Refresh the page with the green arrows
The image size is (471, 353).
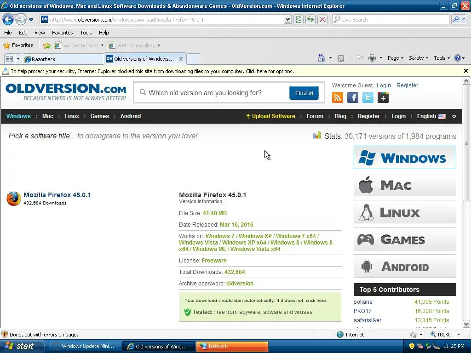coord(310,20)
